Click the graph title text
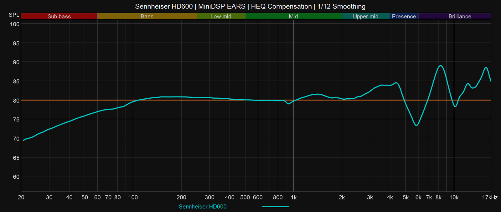Screen dimensions: 501x212 (x=250, y=6)
